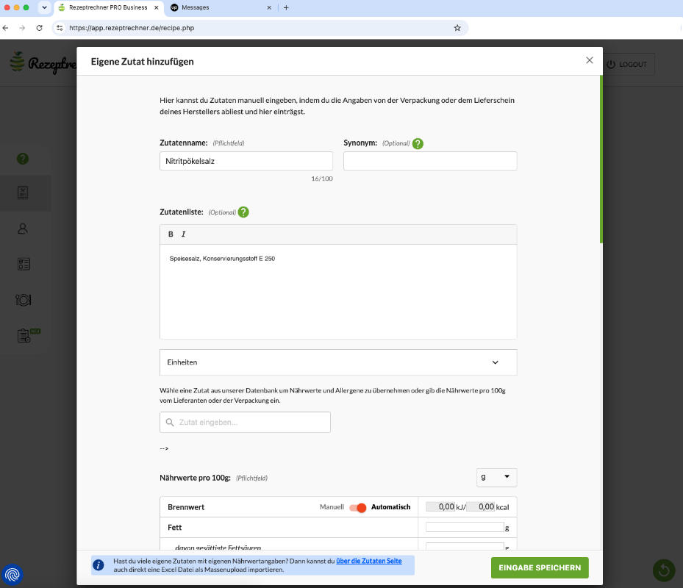683x588 pixels.
Task: Open the list layout icon in sidebar
Action: 24,264
